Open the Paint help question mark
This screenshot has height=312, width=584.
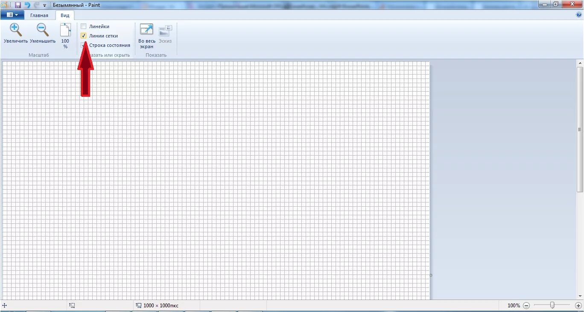pyautogui.click(x=579, y=14)
